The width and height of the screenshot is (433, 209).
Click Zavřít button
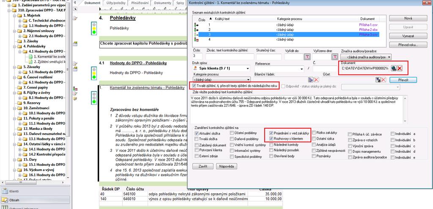click(203, 166)
